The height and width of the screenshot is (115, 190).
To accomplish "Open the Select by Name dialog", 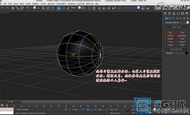I will (x=43, y=8).
